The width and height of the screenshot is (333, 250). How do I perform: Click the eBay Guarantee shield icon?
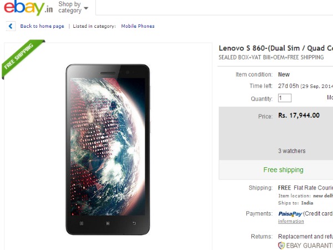point(282,245)
